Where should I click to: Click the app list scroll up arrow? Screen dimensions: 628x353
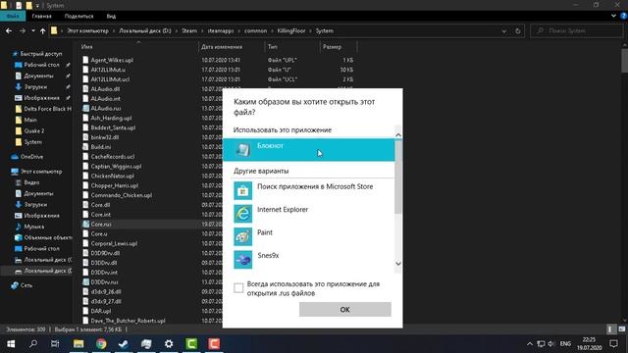398,135
